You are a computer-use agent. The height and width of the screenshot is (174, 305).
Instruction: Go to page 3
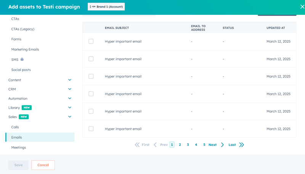click(188, 145)
